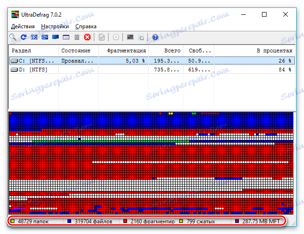Click the 287.75 MB MFT status entry

coord(261,221)
